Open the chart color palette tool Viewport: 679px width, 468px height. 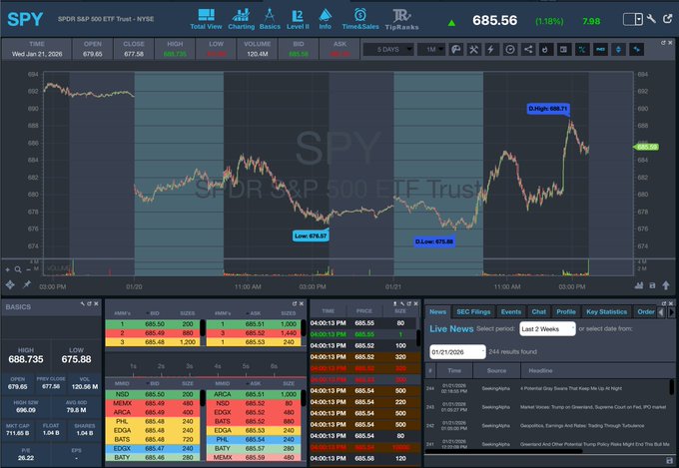point(455,49)
